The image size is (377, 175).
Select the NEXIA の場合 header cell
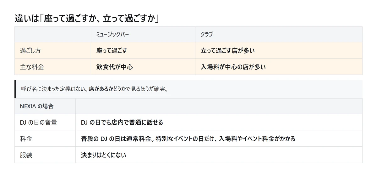click(45, 106)
